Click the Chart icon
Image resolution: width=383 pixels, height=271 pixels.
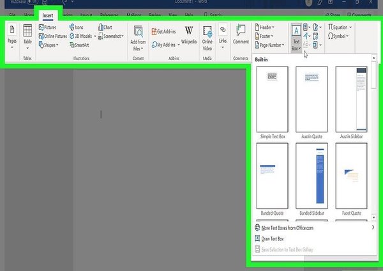coord(107,28)
